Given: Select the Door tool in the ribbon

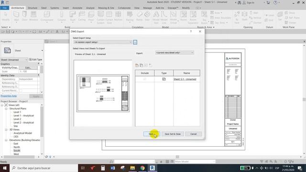Looking at the screenshot, I should (24, 16).
